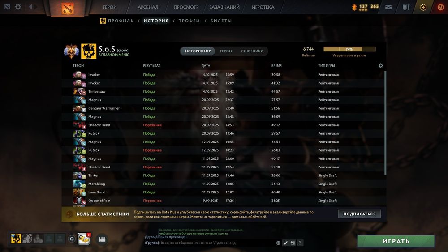Click the rank confidence 74% bar
This screenshot has height=252, width=448.
pos(349,49)
